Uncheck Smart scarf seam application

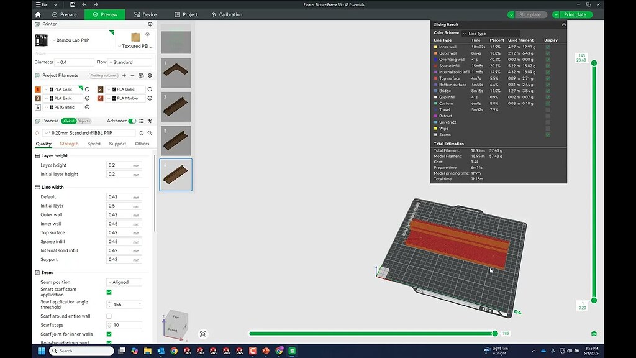tap(109, 292)
